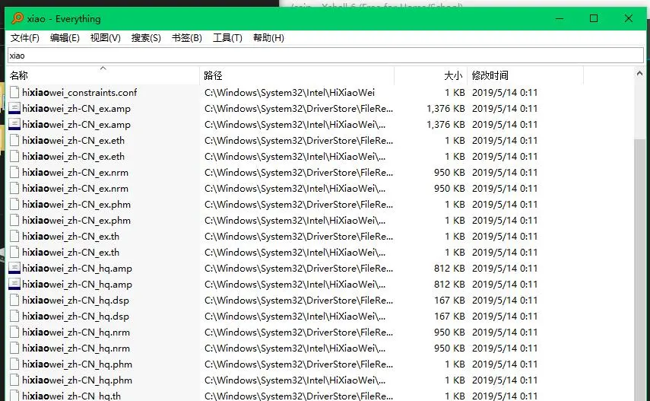Click icon of hixiaowei_zh-CN_ex.nrm in DriverStore row
Viewport: 650px width, 401px height.
14,172
